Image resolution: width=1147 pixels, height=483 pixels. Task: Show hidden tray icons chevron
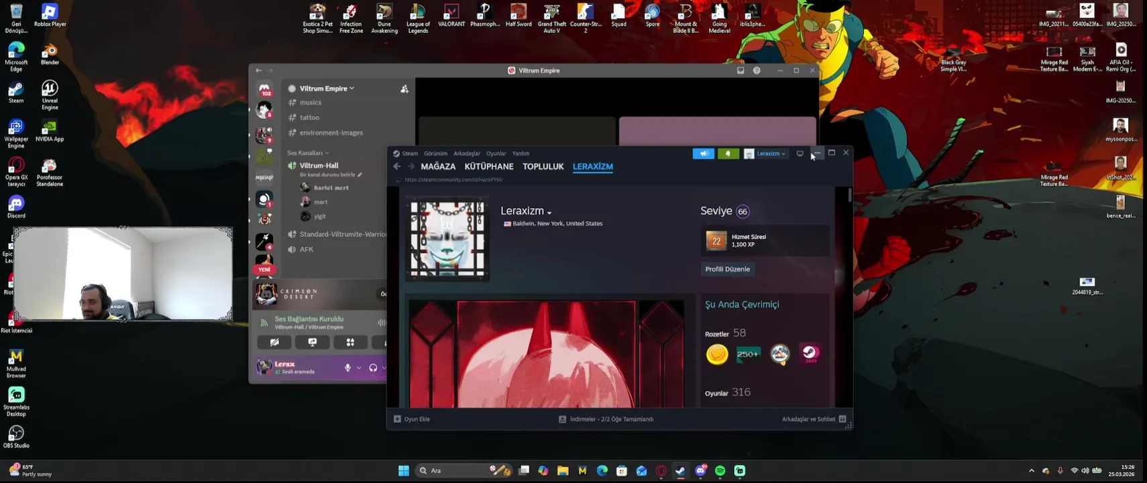[x=1032, y=471]
